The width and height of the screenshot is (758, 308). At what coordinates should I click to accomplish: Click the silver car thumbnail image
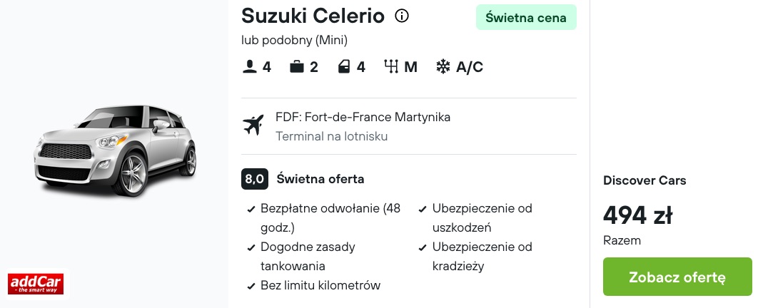tap(115, 150)
